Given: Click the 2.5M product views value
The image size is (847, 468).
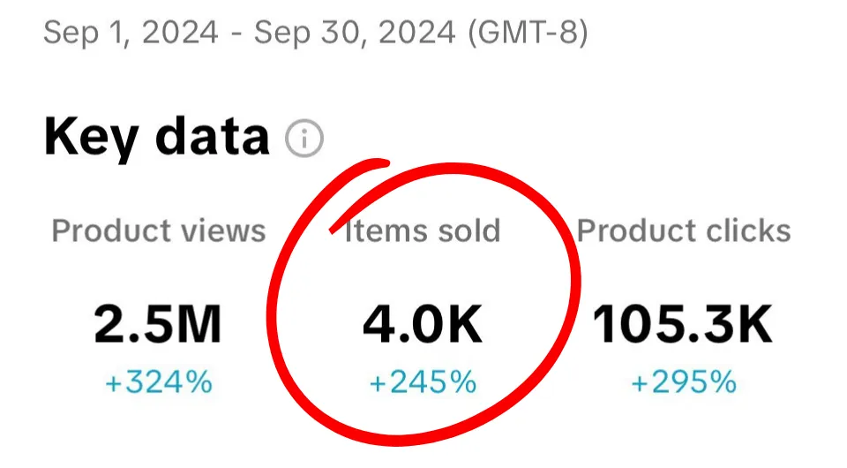Looking at the screenshot, I should pos(158,324).
